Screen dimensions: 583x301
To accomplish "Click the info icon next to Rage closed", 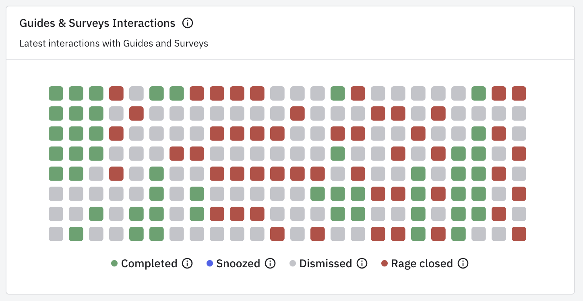I will [463, 264].
